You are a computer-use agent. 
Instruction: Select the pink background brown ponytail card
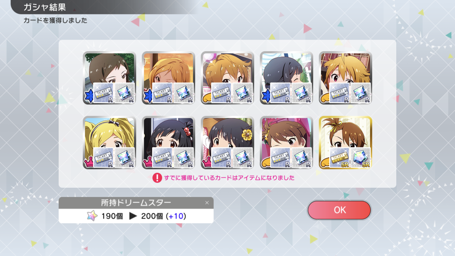coord(287,143)
